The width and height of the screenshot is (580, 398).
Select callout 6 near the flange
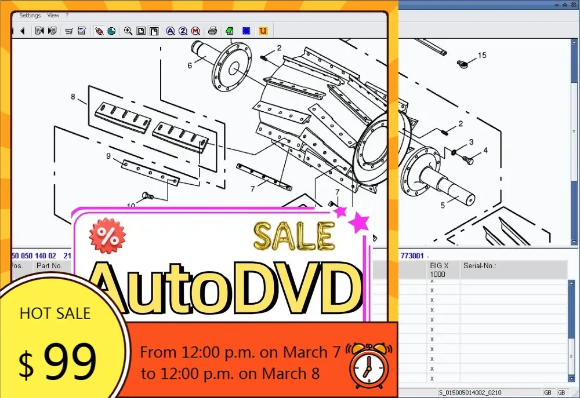pos(190,66)
